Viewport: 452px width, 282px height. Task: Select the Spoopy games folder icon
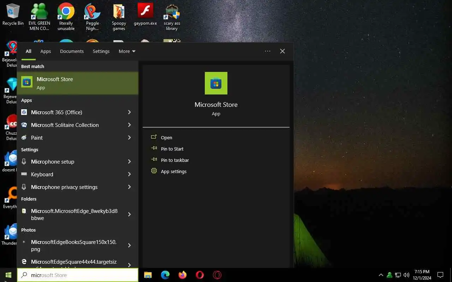[119, 17]
